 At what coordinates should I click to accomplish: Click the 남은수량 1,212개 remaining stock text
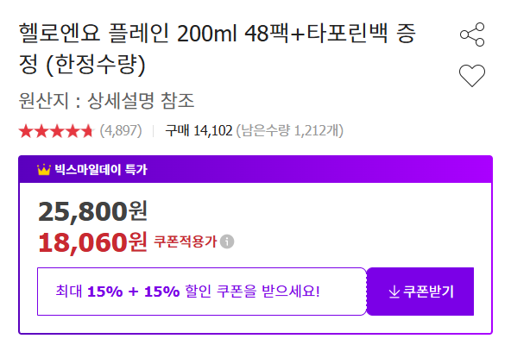tap(290, 130)
